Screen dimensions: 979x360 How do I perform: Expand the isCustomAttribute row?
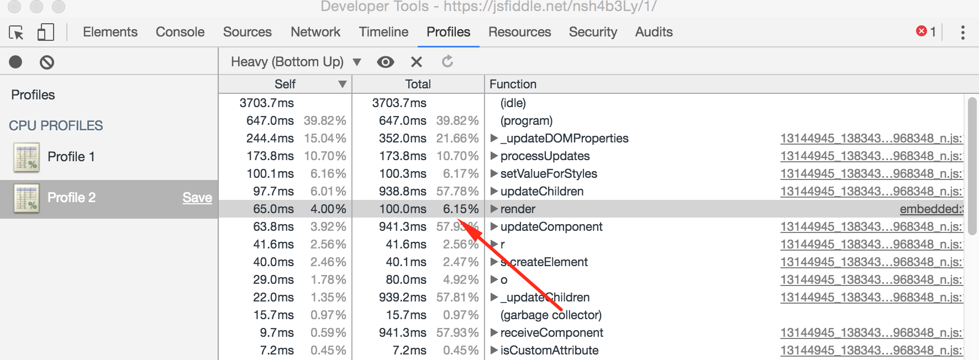[494, 350]
